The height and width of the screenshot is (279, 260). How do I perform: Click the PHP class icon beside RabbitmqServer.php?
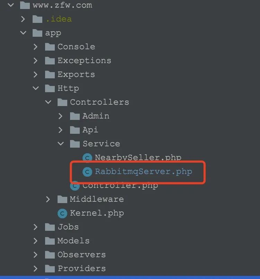87,172
